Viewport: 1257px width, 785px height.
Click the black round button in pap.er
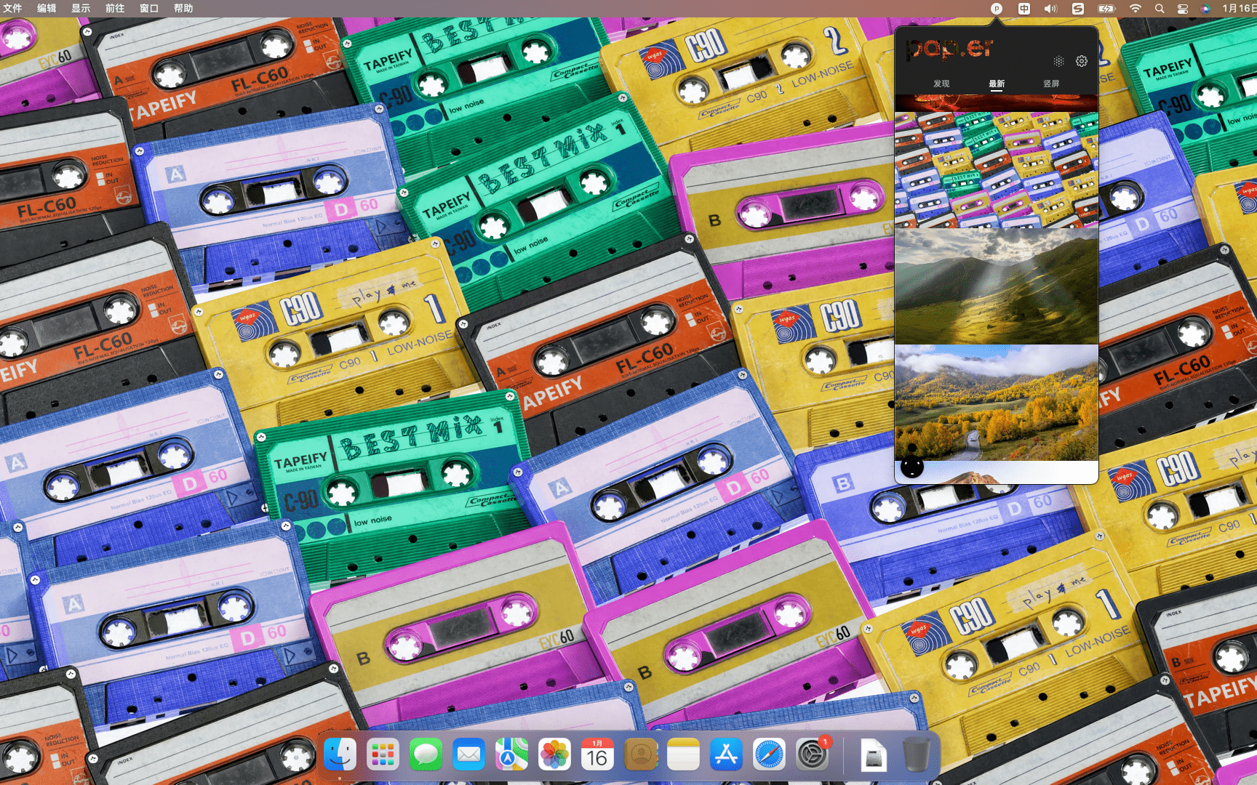[x=912, y=467]
